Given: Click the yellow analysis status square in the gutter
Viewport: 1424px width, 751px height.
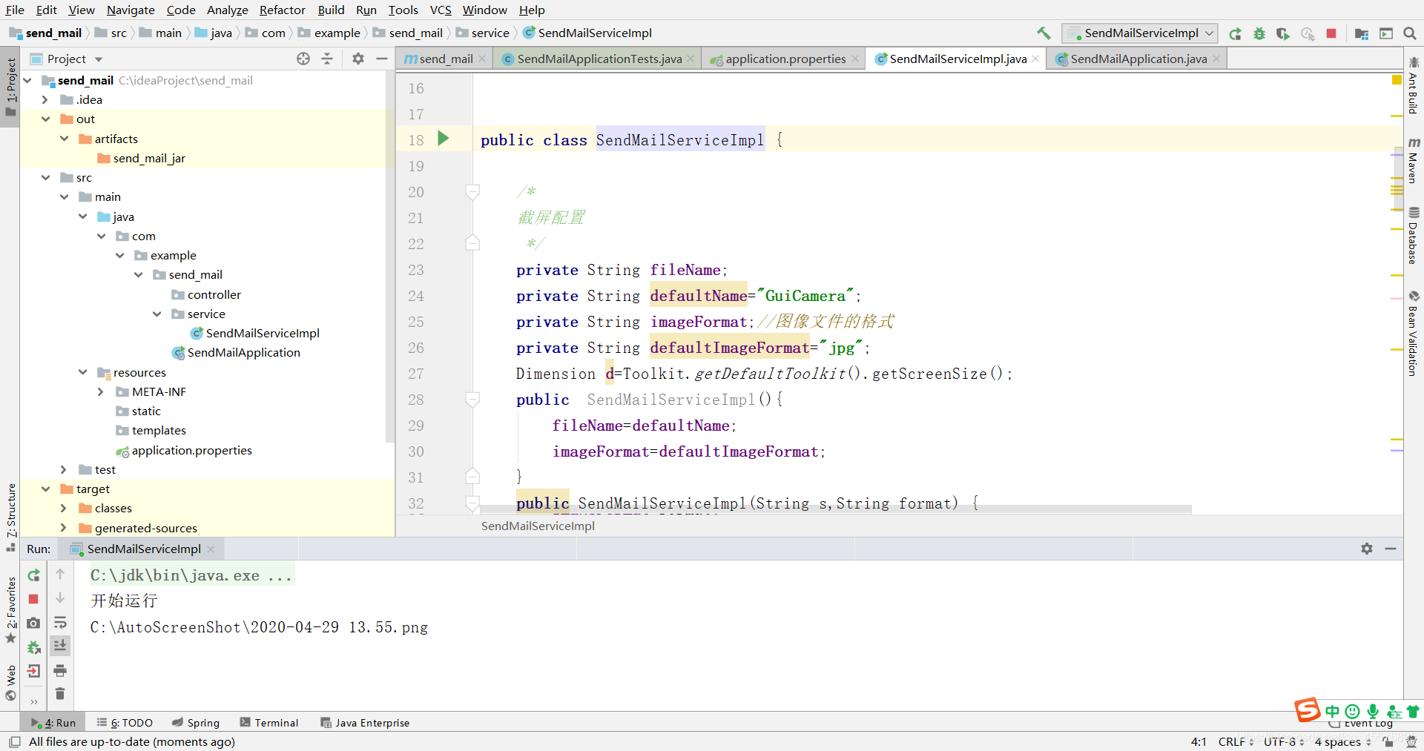Looking at the screenshot, I should 1397,79.
